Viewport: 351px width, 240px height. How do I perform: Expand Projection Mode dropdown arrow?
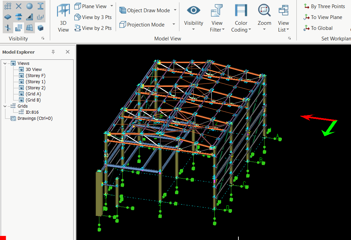click(x=174, y=24)
